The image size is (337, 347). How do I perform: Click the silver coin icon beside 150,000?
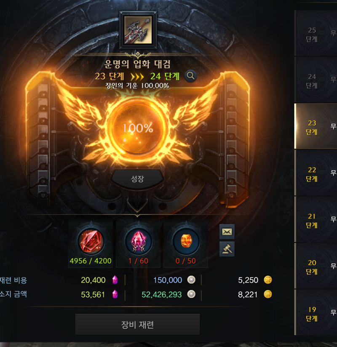(x=191, y=280)
